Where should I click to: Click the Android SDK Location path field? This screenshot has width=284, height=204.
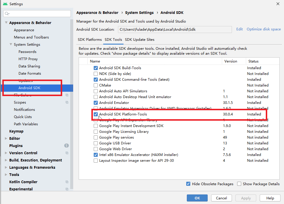click(x=175, y=30)
